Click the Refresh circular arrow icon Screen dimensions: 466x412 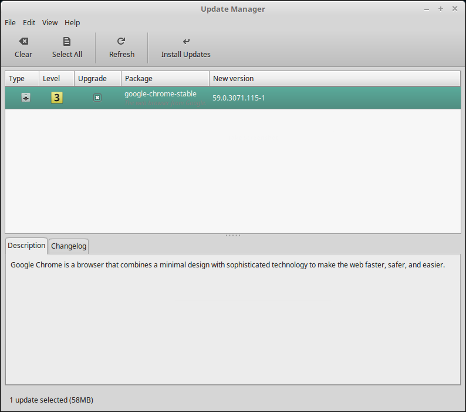coord(121,41)
